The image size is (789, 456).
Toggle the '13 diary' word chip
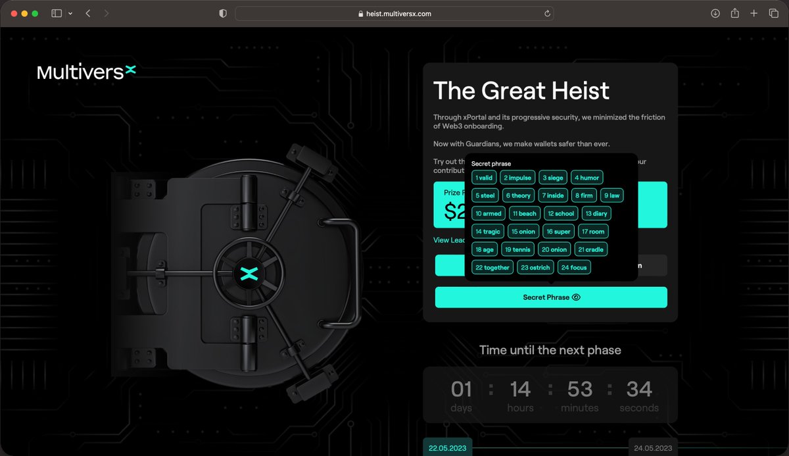click(596, 213)
